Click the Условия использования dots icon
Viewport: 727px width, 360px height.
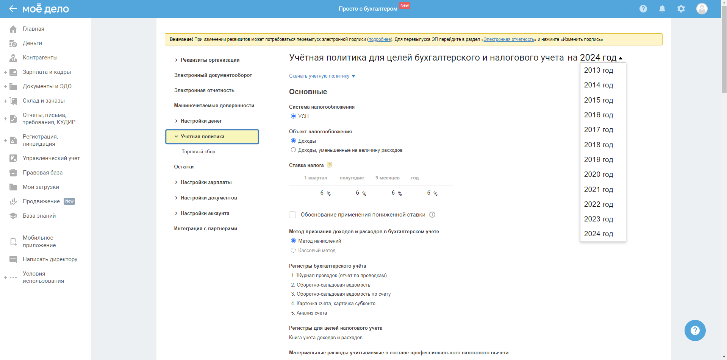click(x=13, y=277)
